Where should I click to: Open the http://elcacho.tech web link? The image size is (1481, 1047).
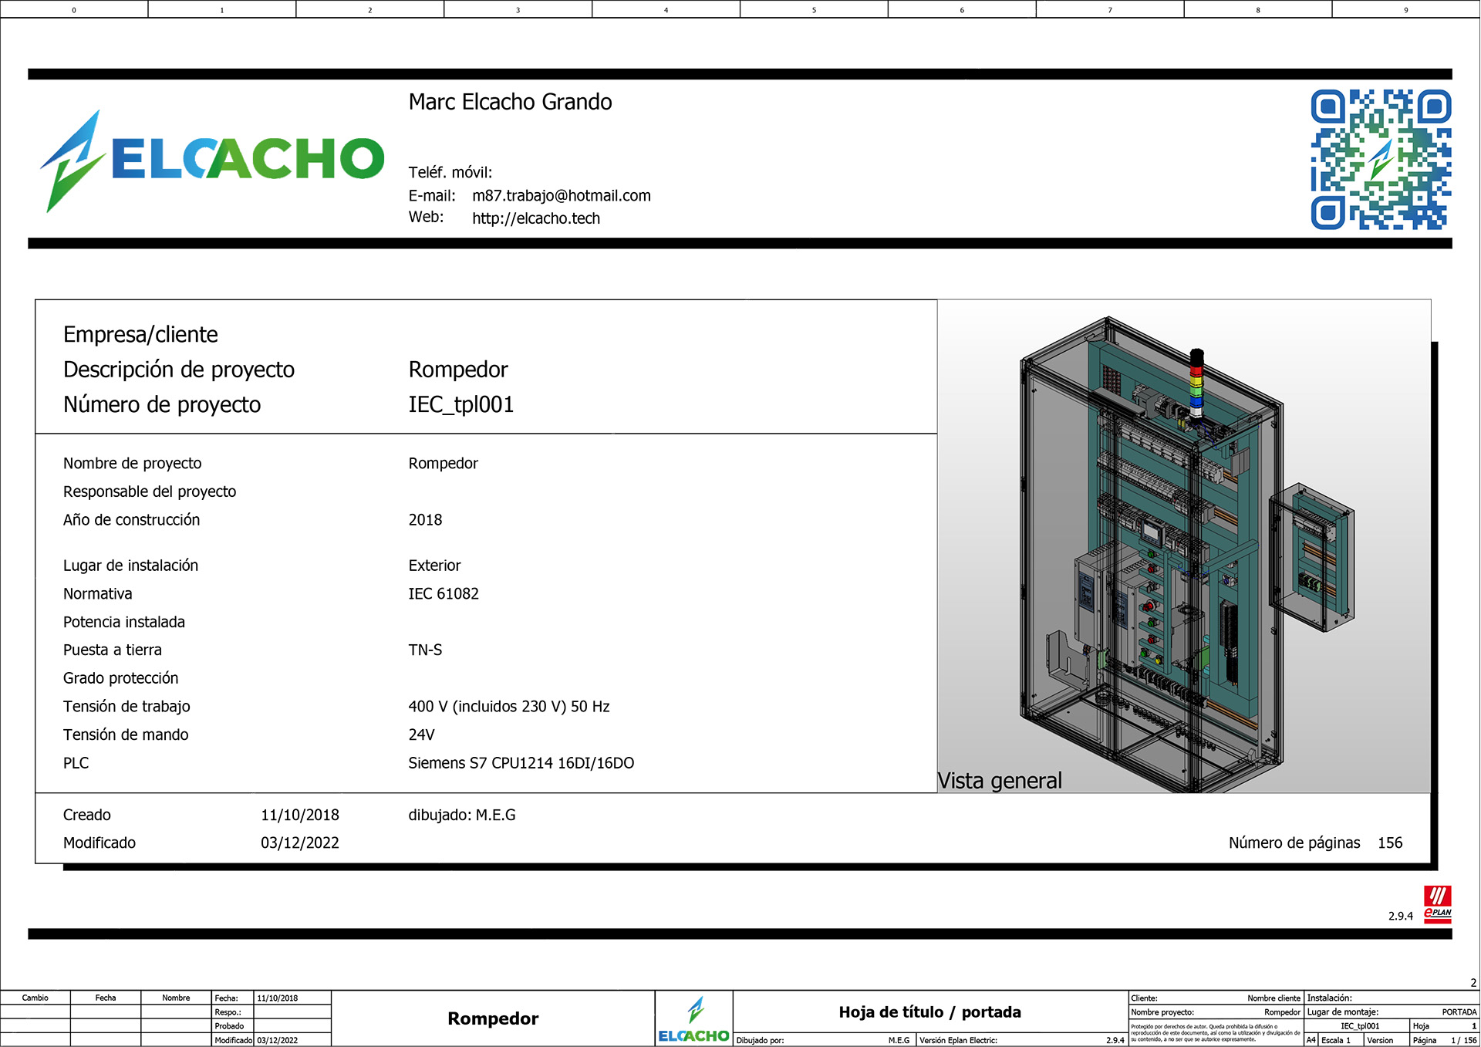click(x=535, y=218)
